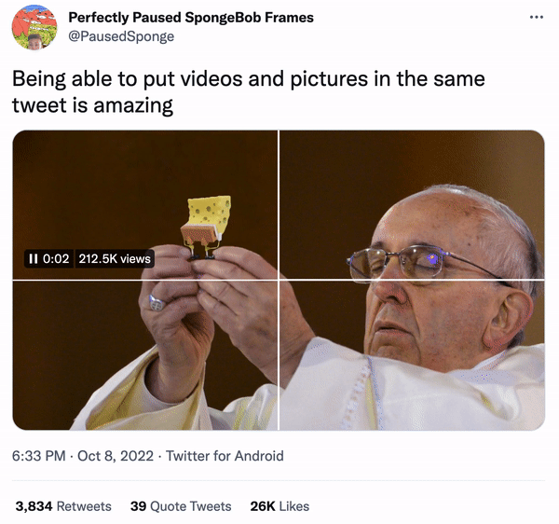Click the 6:33 PM timestamp

(39, 456)
